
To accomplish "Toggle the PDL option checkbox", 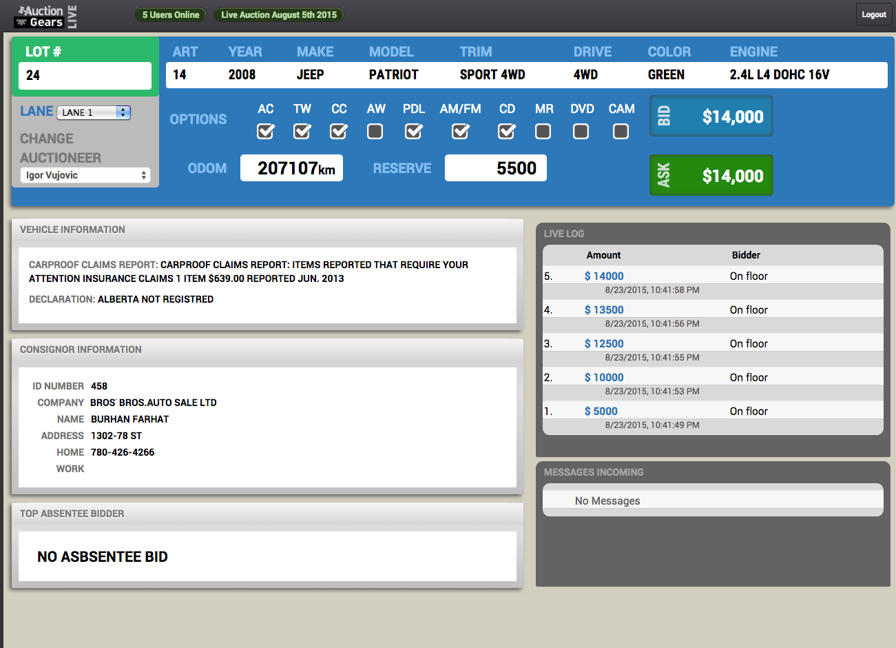I will pyautogui.click(x=414, y=131).
